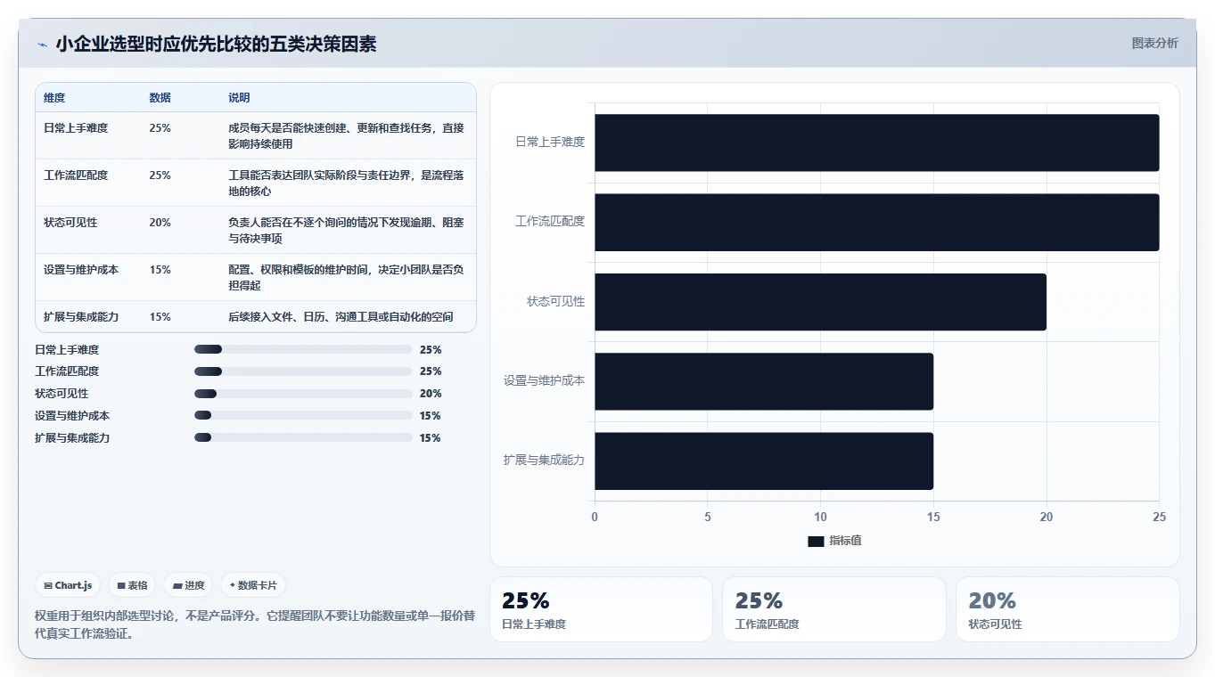The width and height of the screenshot is (1215, 677).
Task: Click the chart y-axis label 扩展与集成能力
Action: coord(544,461)
